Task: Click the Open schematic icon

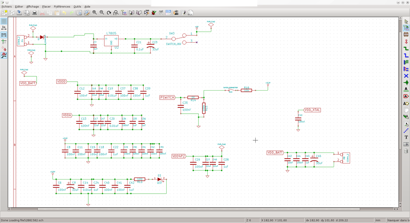Action: pyautogui.click(x=12, y=13)
